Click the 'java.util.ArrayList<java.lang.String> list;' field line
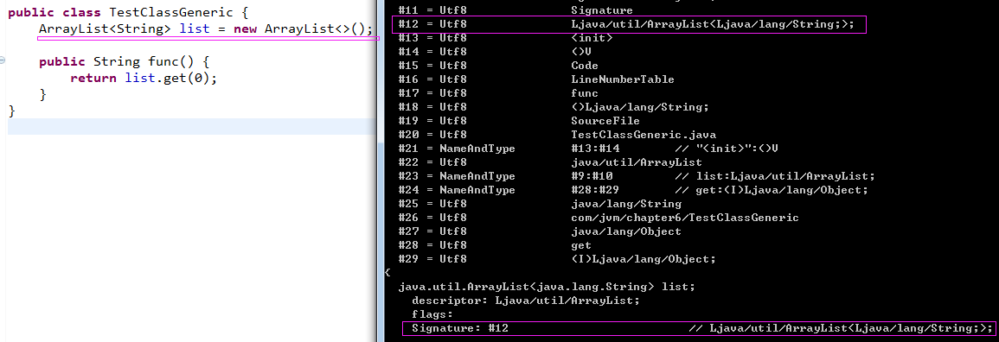The width and height of the screenshot is (999, 342). pos(547,287)
